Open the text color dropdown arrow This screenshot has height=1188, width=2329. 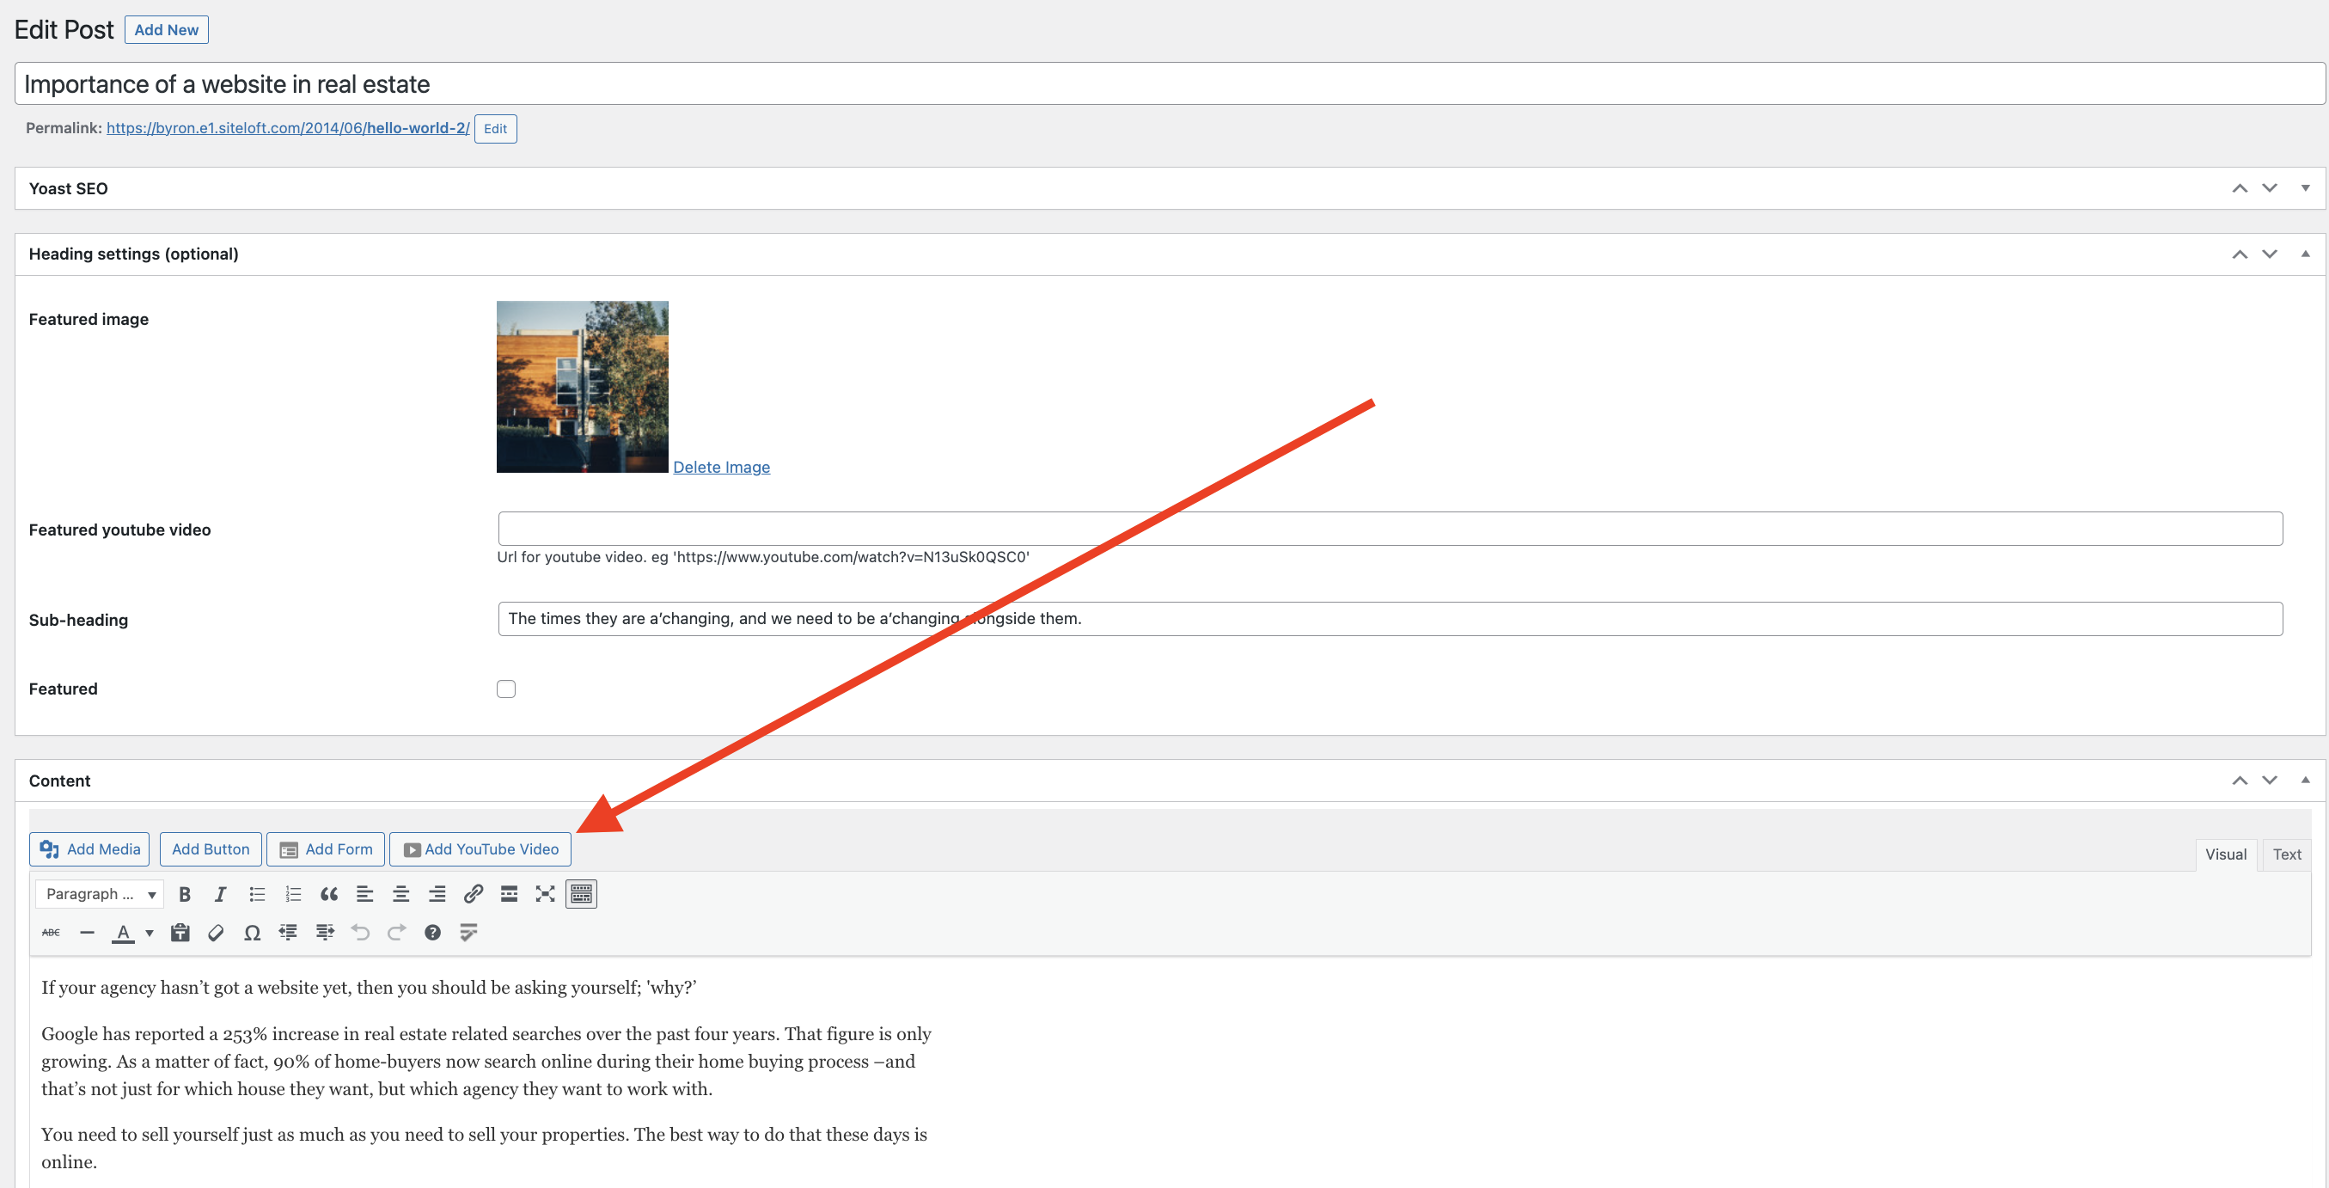point(150,933)
